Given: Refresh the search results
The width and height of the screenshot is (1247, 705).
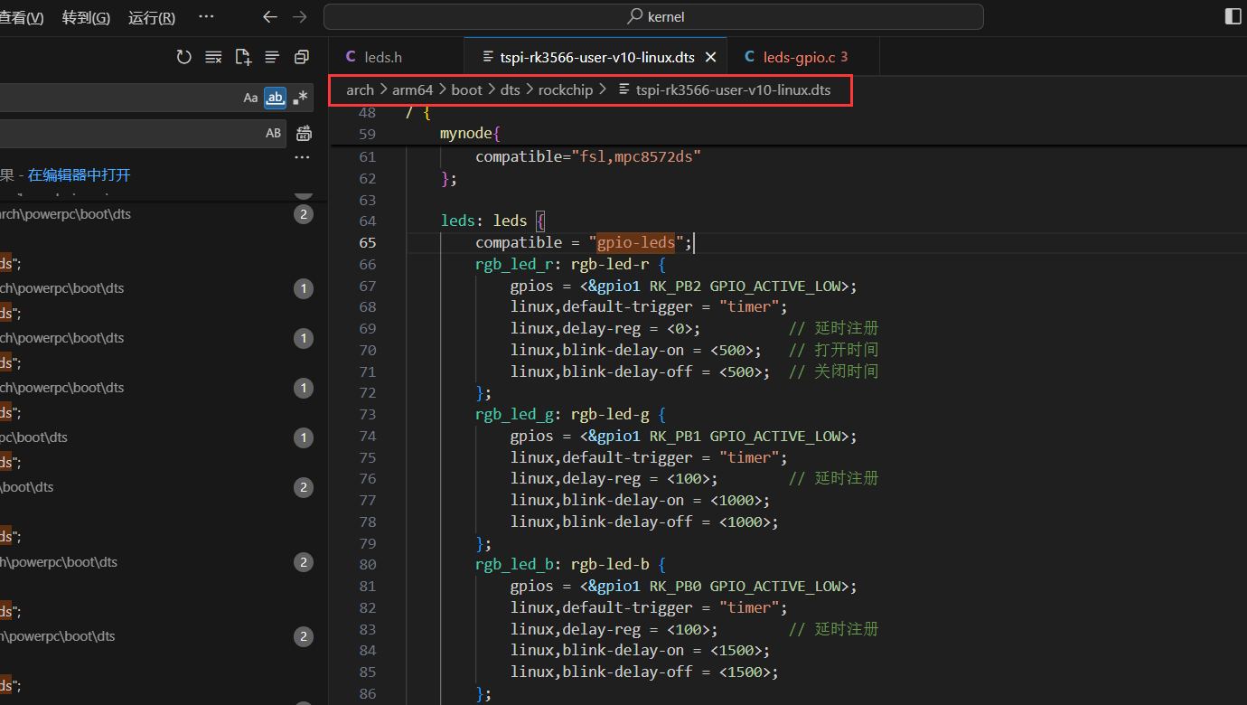Looking at the screenshot, I should 184,57.
